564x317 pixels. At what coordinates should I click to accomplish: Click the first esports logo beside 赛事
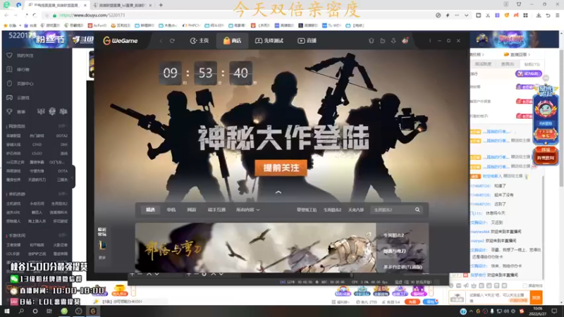[41, 112]
